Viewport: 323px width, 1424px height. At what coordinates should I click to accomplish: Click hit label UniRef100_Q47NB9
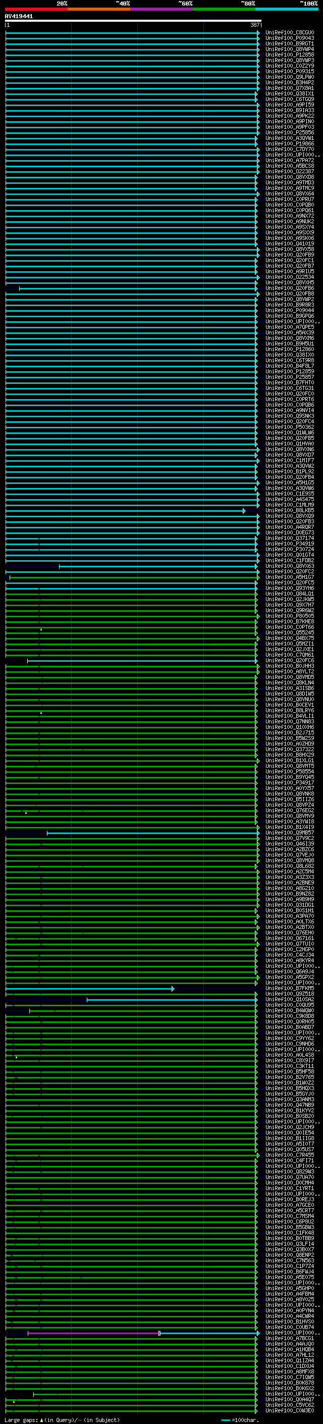pyautogui.click(x=289, y=1104)
